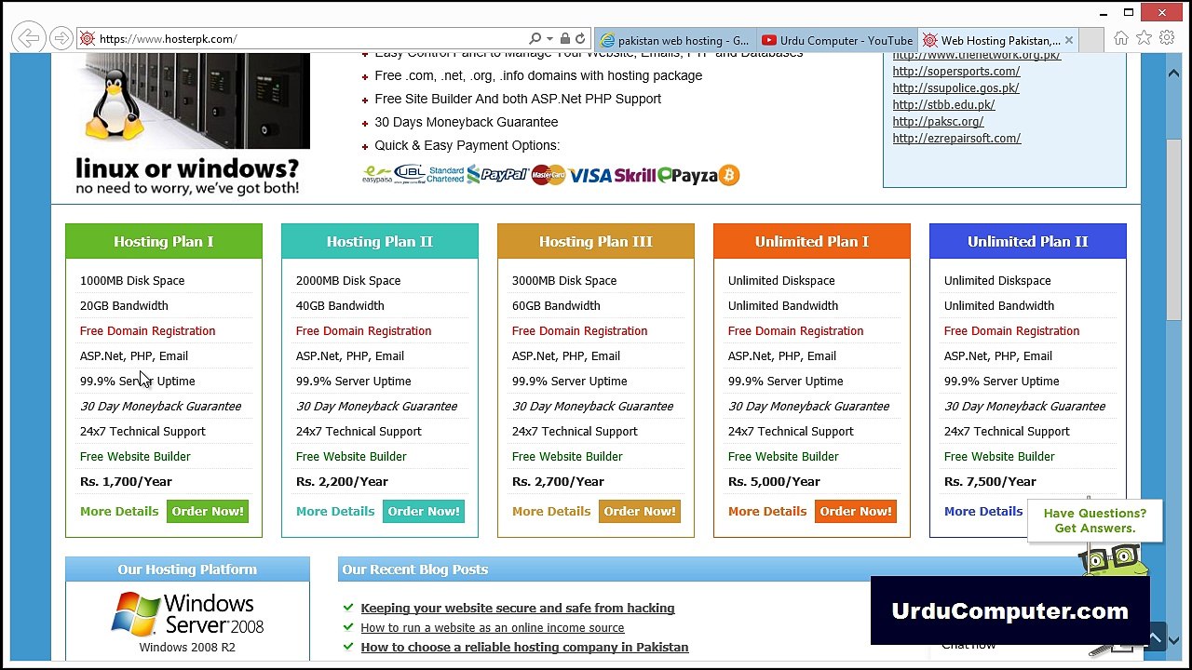
Task: Click the easypaisa payment logo
Action: point(377,175)
